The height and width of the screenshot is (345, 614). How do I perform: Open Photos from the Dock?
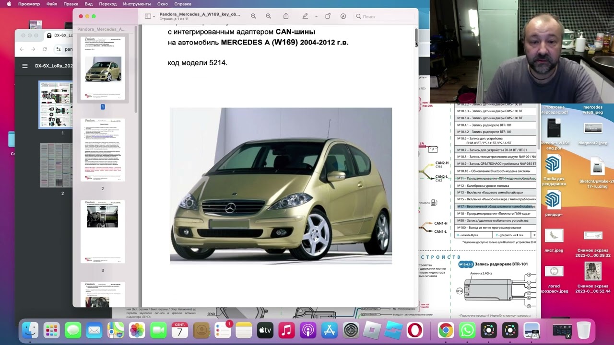(137, 330)
